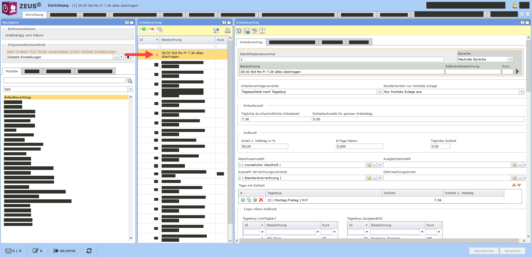The width and height of the screenshot is (532, 257).
Task: Add a new Arbeitsvertrag record
Action: click(x=142, y=30)
